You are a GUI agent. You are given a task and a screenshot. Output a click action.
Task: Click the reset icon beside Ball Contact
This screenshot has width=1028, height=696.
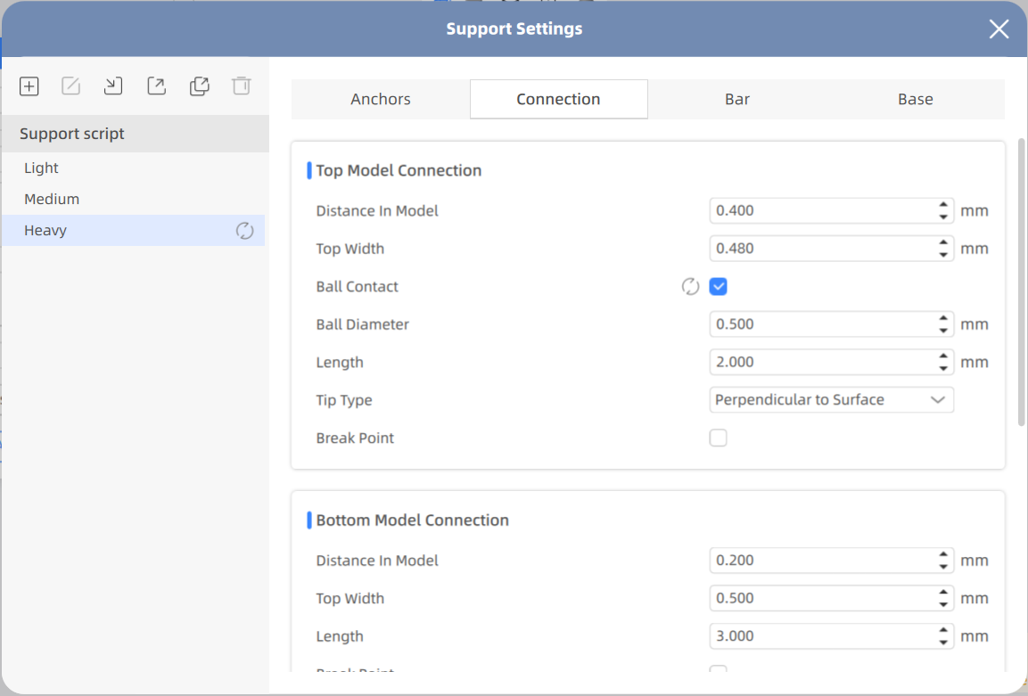[690, 287]
